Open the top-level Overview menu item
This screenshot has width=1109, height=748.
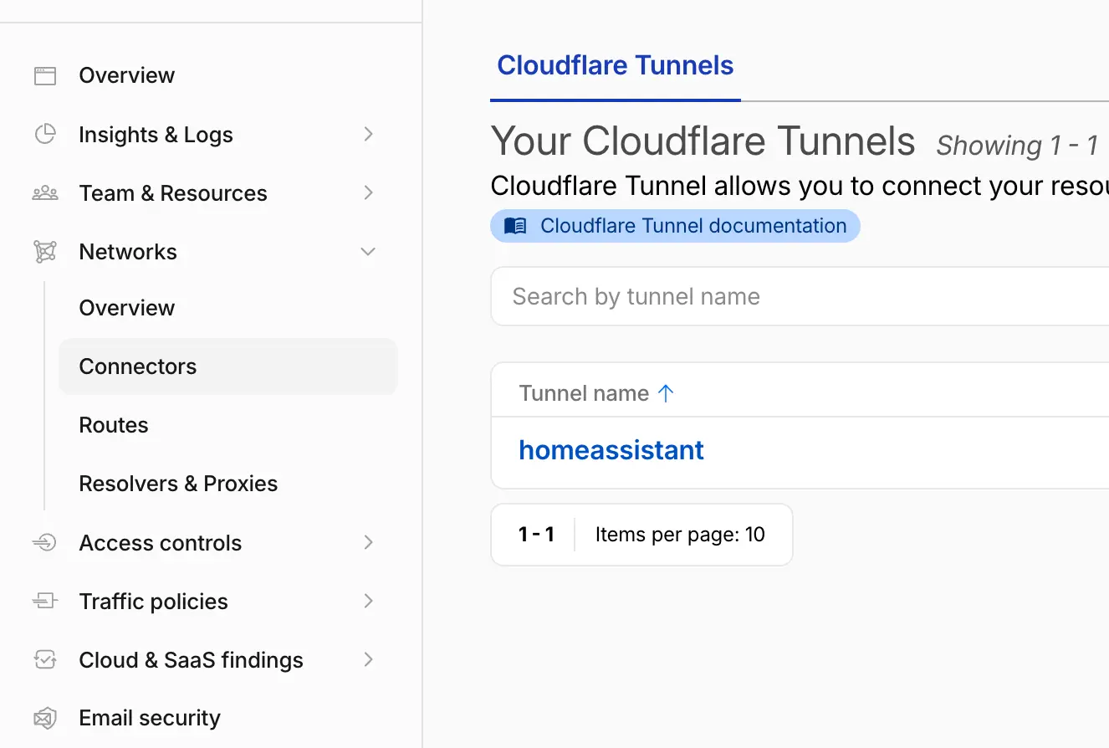[x=126, y=75]
